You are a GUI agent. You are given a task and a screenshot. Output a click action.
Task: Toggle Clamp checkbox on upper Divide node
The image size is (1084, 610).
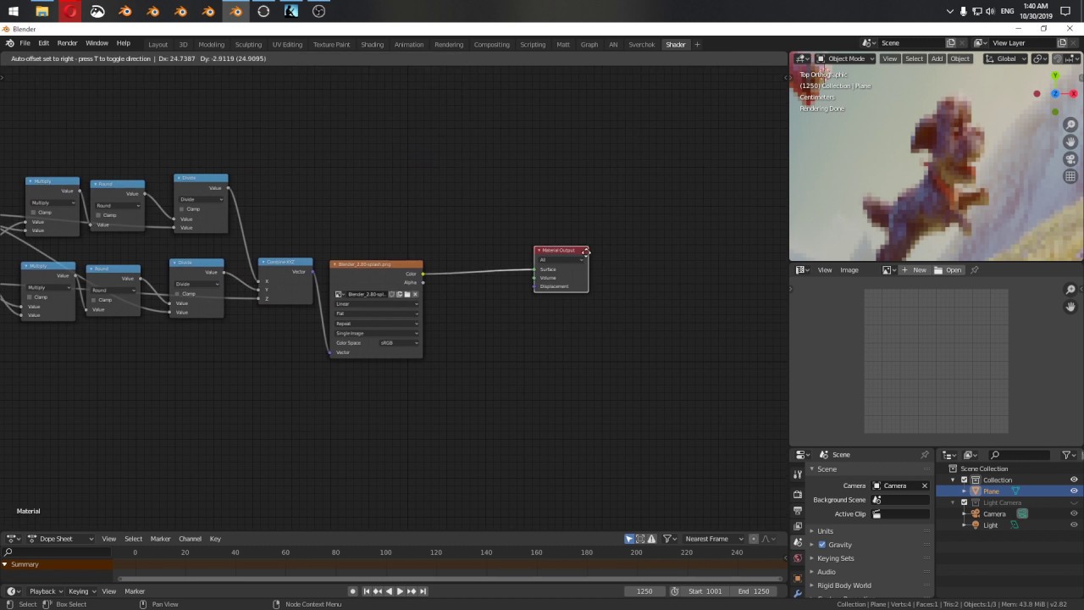click(182, 209)
